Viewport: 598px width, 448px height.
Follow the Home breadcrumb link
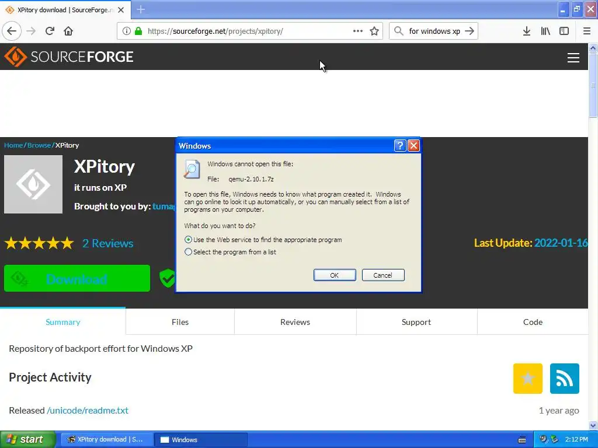pos(13,145)
